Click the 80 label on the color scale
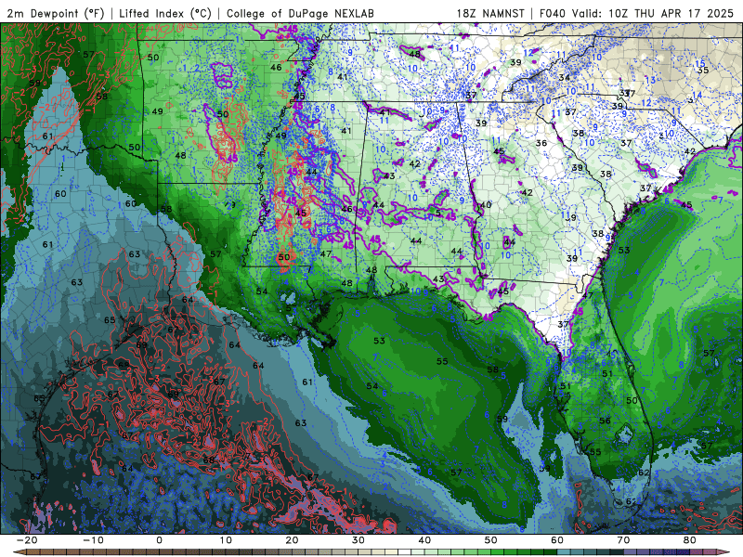 [x=690, y=540]
